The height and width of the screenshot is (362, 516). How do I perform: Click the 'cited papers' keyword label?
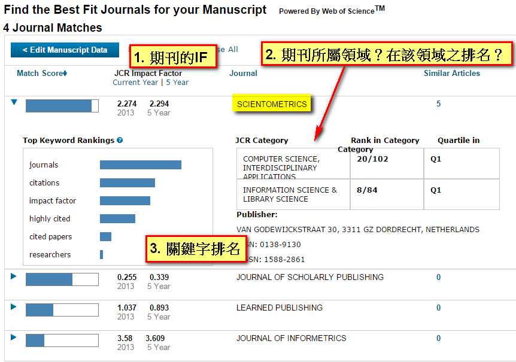coord(51,237)
